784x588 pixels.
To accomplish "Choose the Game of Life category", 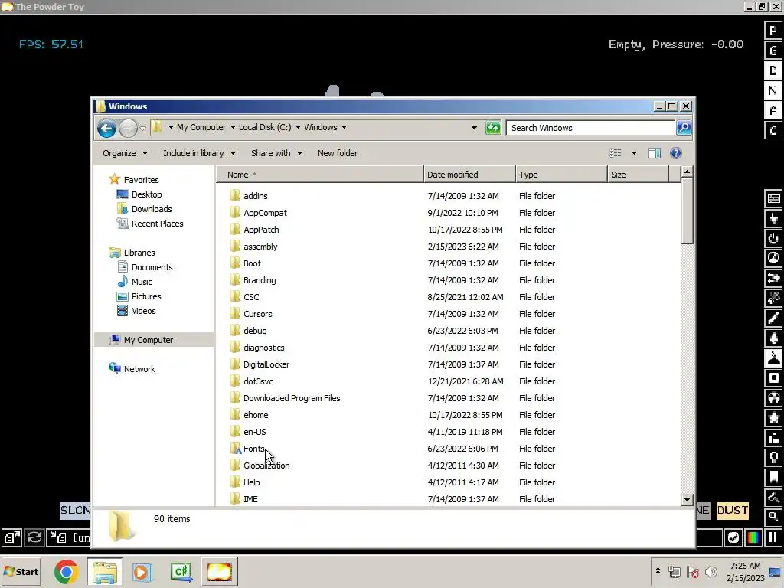I will pyautogui.click(x=773, y=437).
